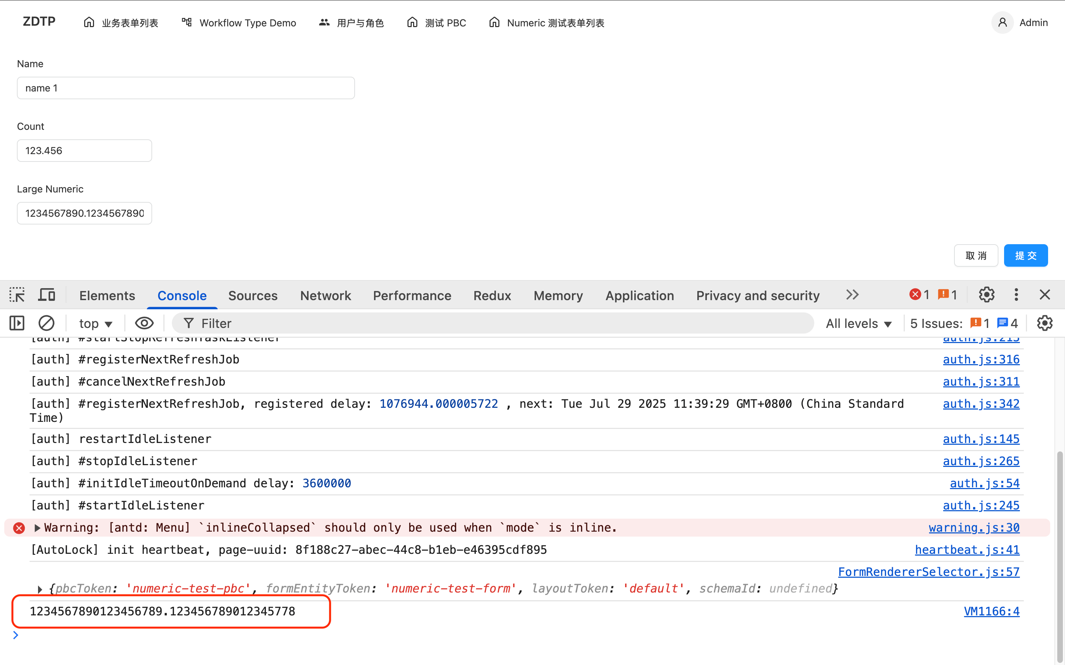
Task: Open the Redux tab
Action: (x=492, y=296)
